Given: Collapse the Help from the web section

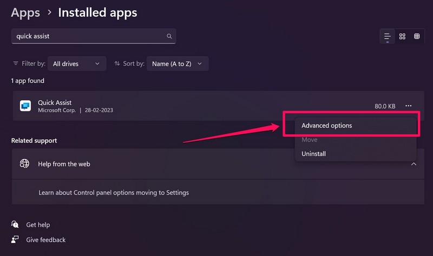Looking at the screenshot, I should point(414,164).
